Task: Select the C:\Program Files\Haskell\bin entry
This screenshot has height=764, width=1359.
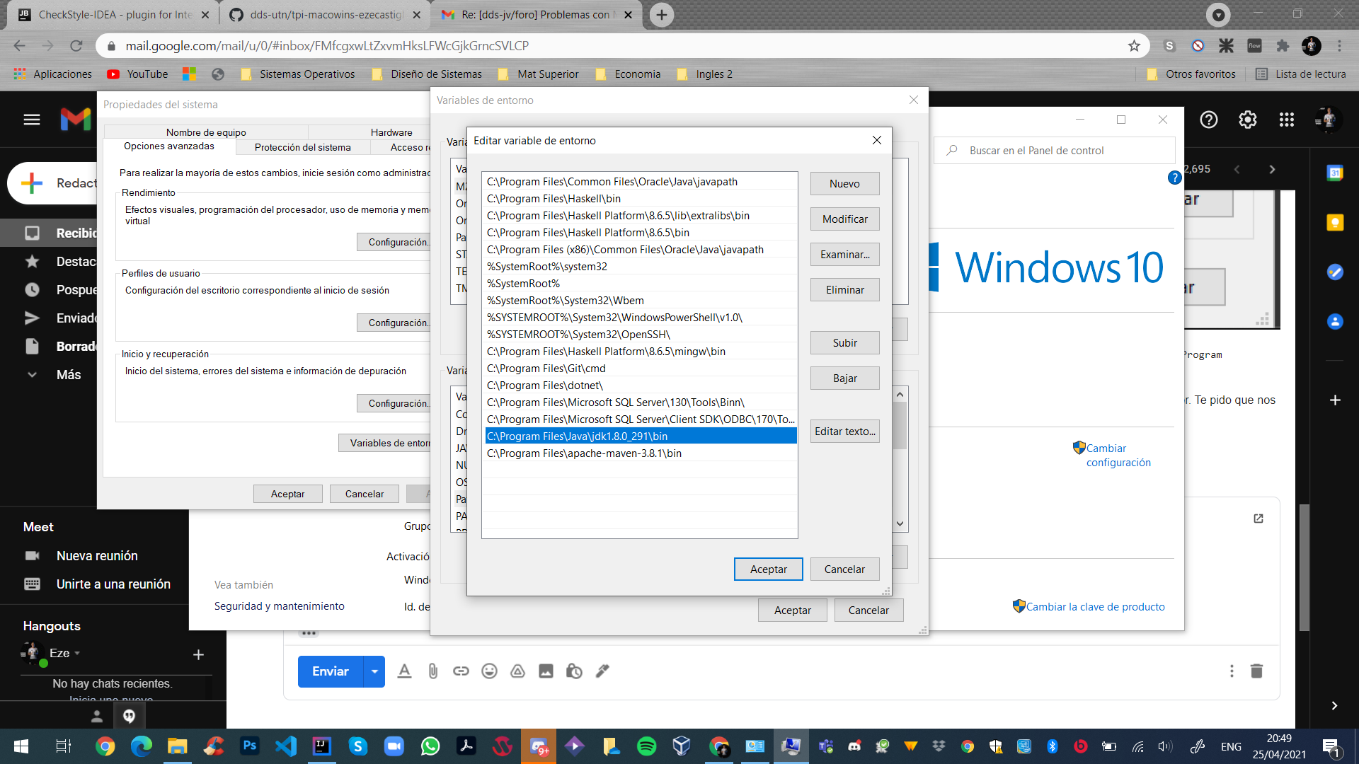Action: (x=641, y=199)
